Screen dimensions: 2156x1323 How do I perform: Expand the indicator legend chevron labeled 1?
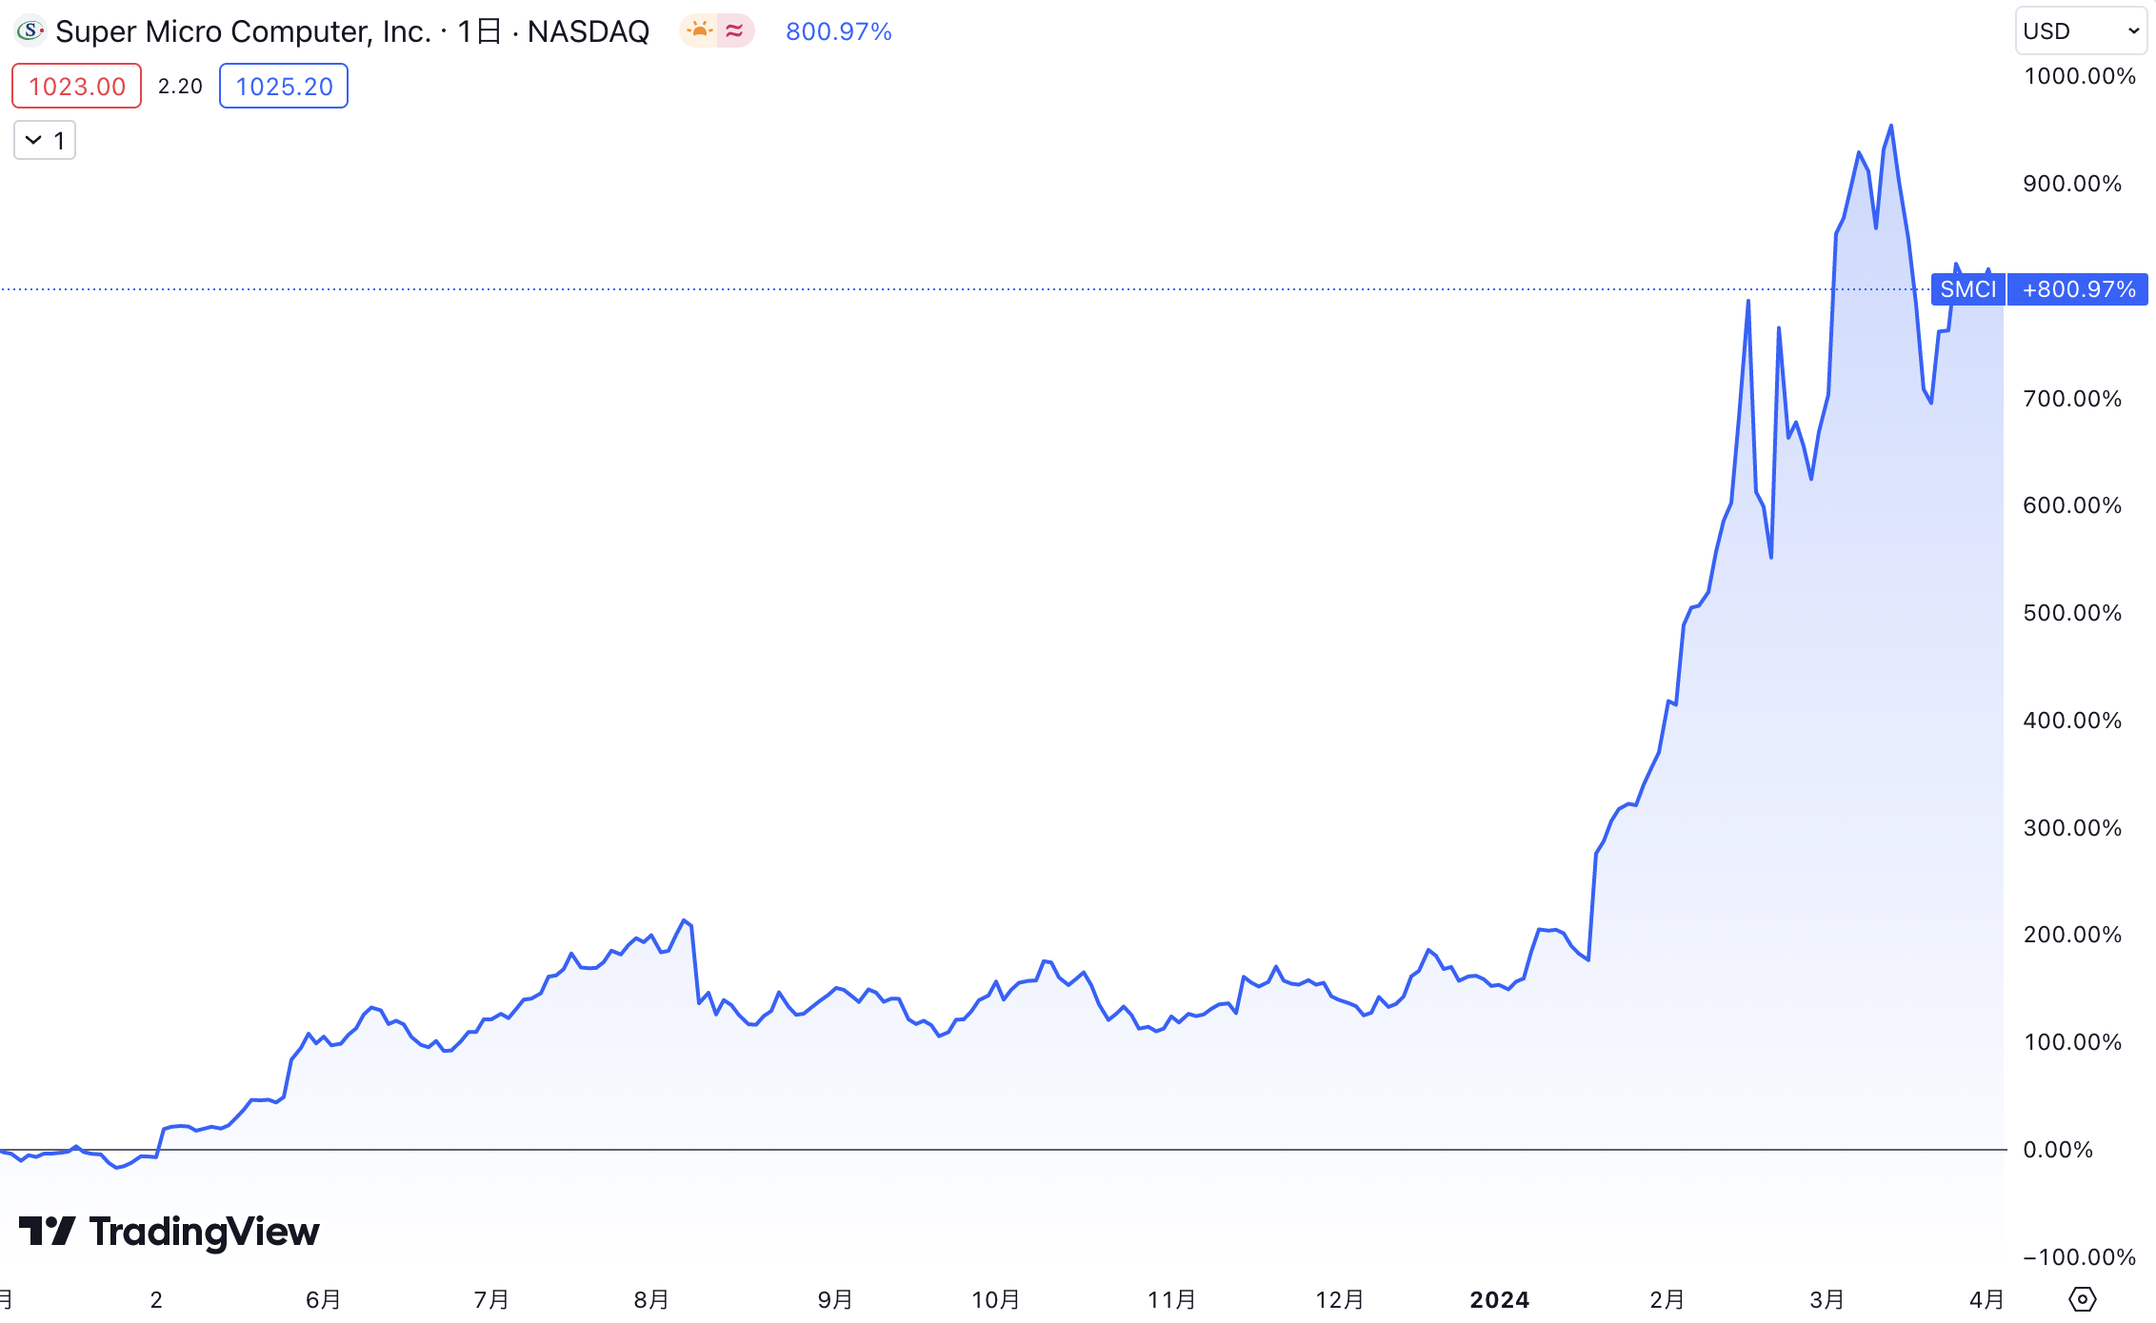[45, 141]
